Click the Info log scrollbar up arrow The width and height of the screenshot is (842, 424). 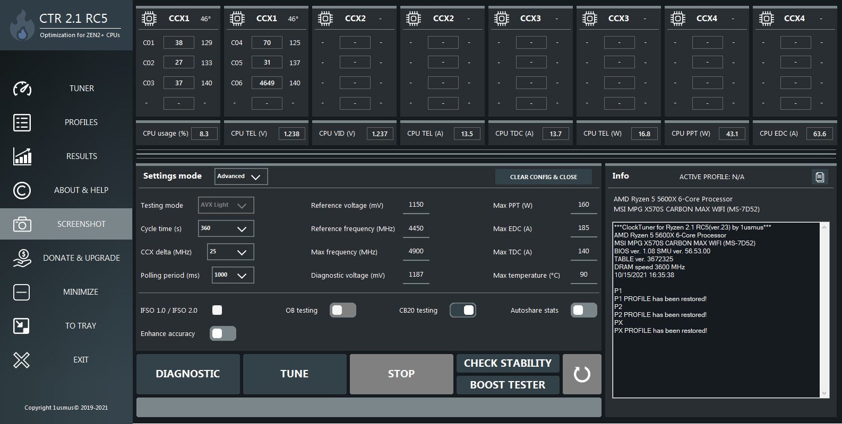[x=824, y=227]
